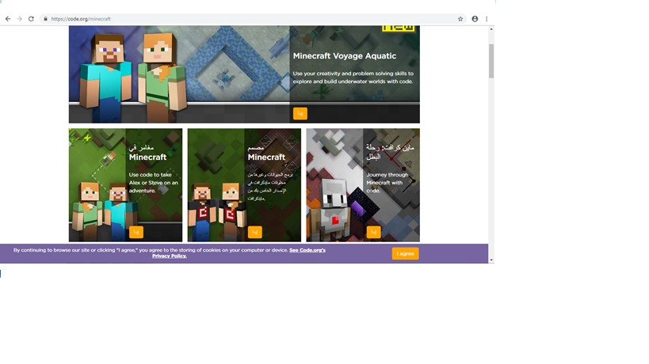Image resolution: width=649 pixels, height=364 pixels.
Task: Click the scrollbar up arrow
Action: 491,29
